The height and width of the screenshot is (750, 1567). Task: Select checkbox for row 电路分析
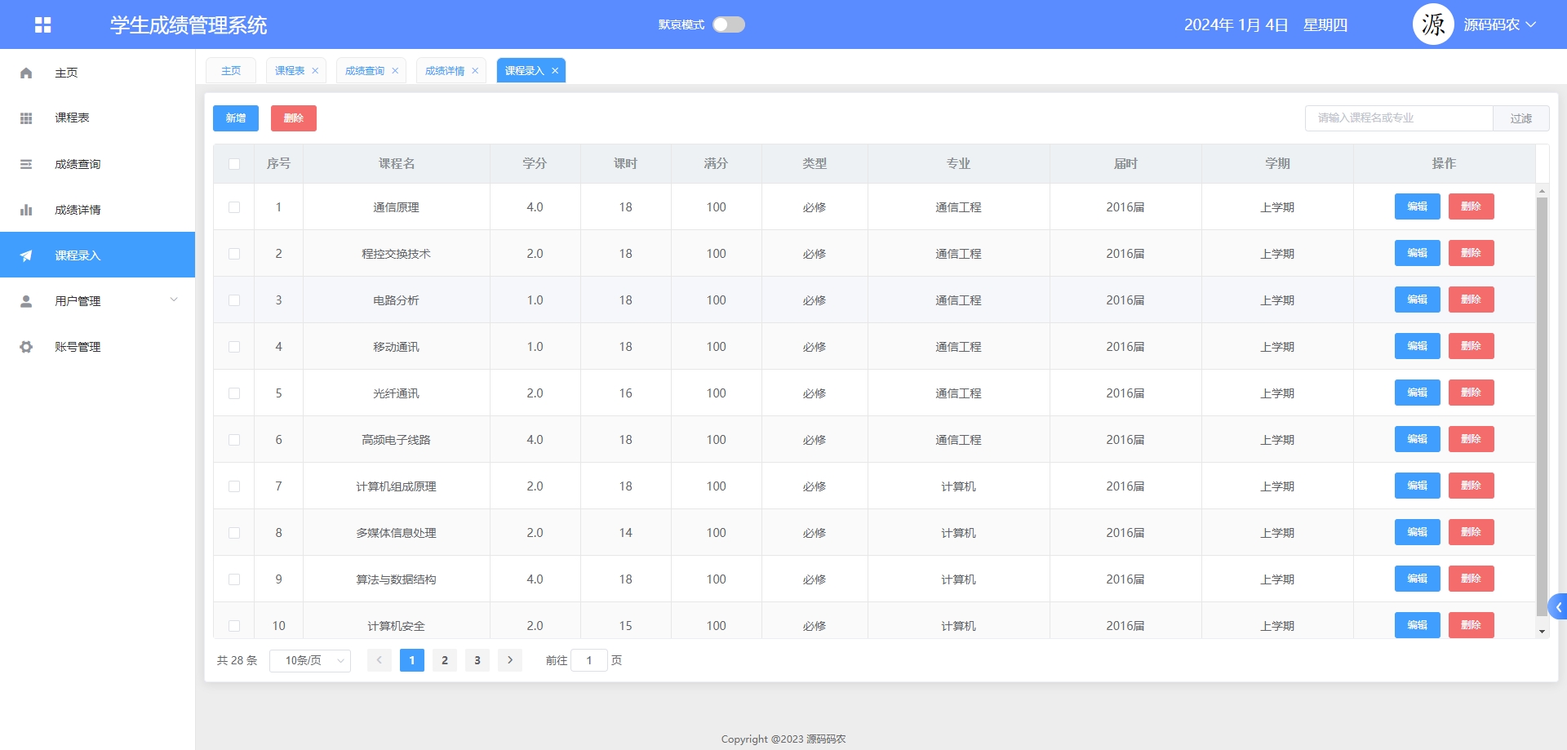234,300
